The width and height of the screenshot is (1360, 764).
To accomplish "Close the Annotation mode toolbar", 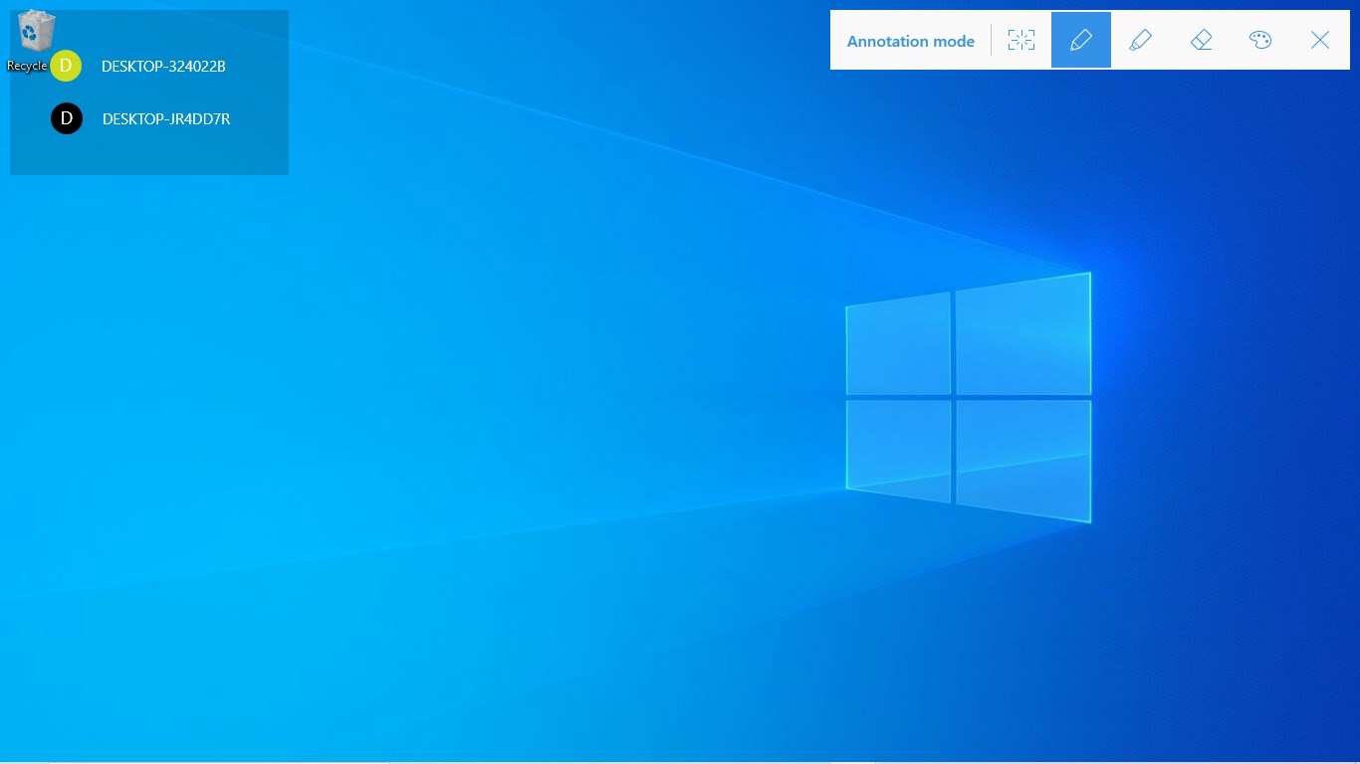I will coord(1320,40).
